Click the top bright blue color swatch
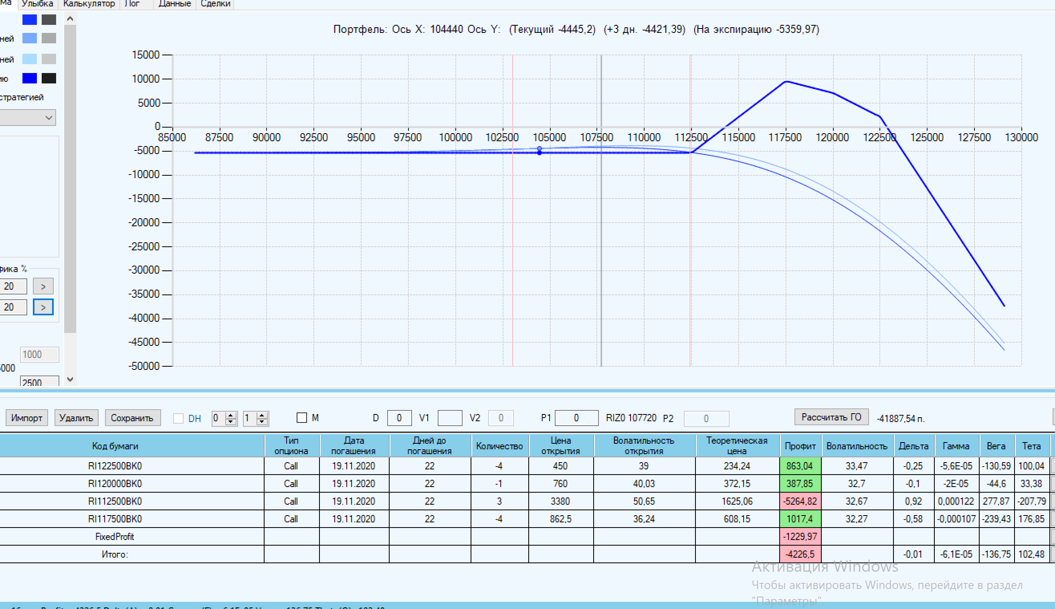1055x609 pixels. [x=29, y=20]
